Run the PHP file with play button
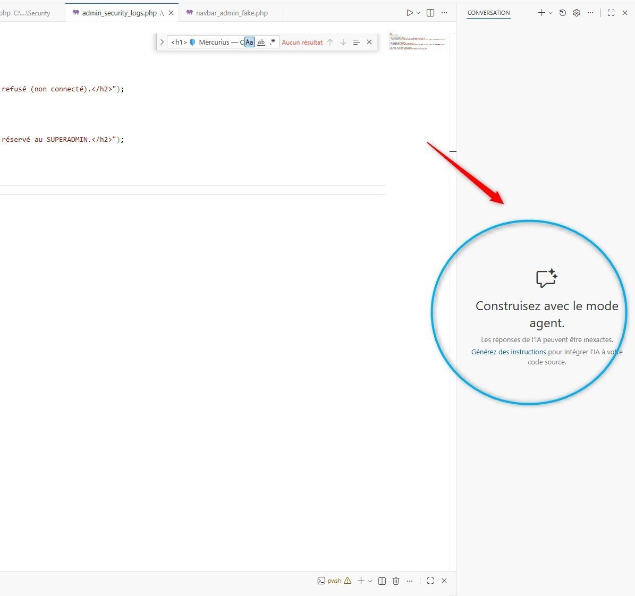This screenshot has width=635, height=596. [x=410, y=13]
